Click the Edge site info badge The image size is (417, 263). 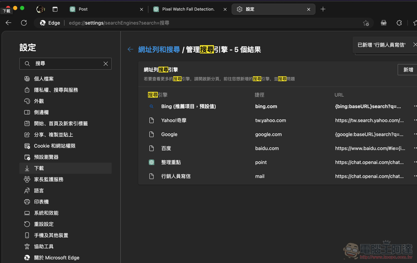[x=50, y=23]
